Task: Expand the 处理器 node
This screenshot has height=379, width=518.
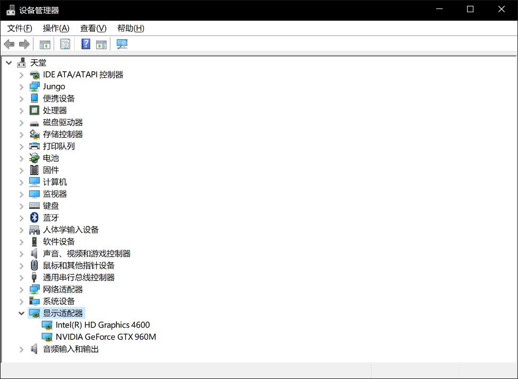Action: click(x=21, y=110)
